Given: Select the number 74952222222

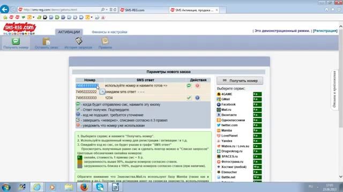Looking at the screenshot, I should pos(86,92).
